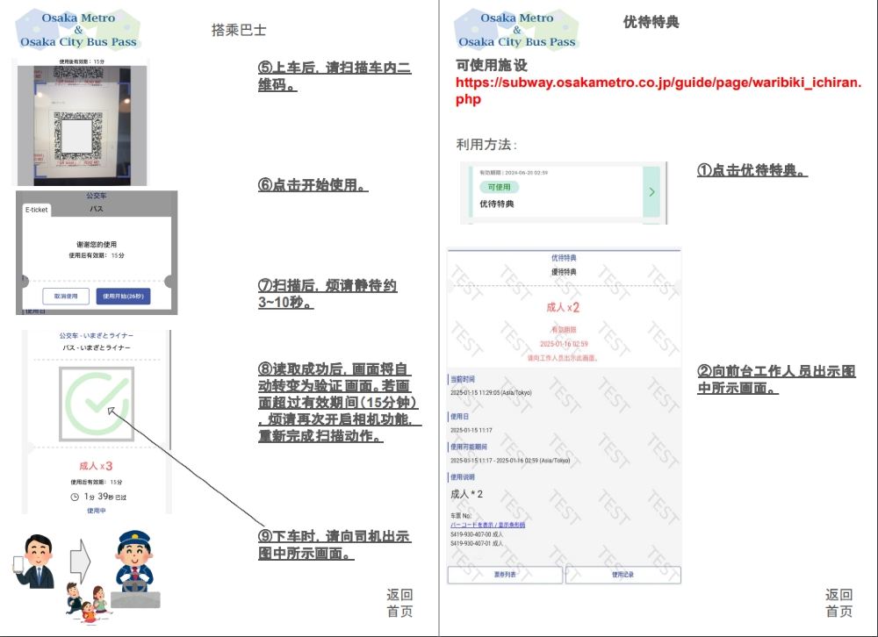Click the Osaka Metro logo on 搭乘巴士 page
The width and height of the screenshot is (878, 637).
click(79, 30)
